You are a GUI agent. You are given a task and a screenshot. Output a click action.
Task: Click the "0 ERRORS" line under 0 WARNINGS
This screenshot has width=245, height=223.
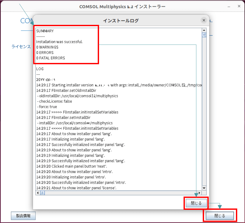click(x=45, y=53)
